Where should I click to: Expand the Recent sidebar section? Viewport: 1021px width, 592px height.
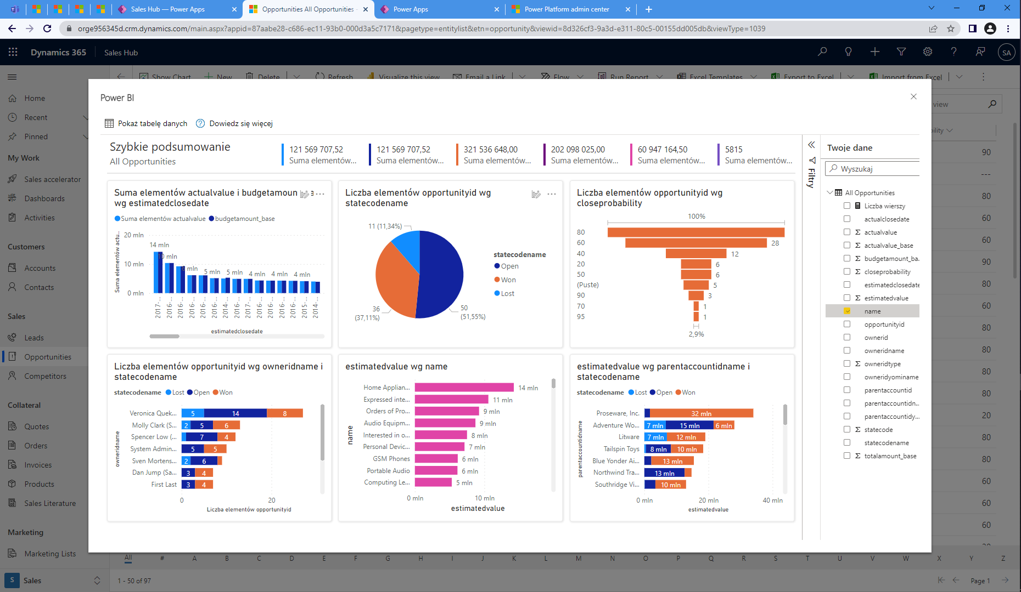85,117
